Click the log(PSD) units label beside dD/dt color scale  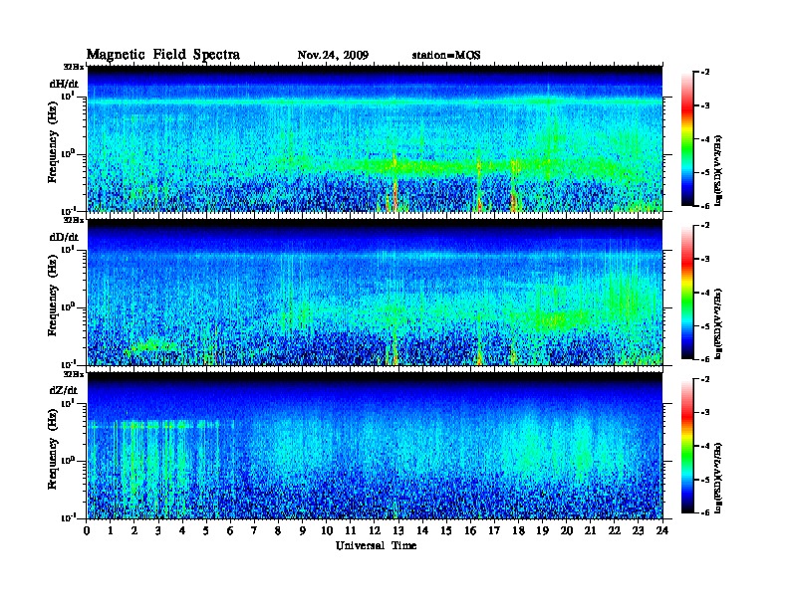(719, 323)
